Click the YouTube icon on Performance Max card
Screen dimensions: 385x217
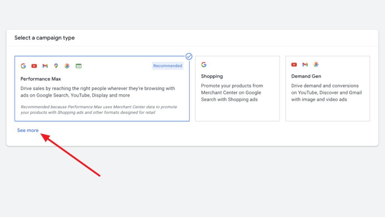pos(34,66)
